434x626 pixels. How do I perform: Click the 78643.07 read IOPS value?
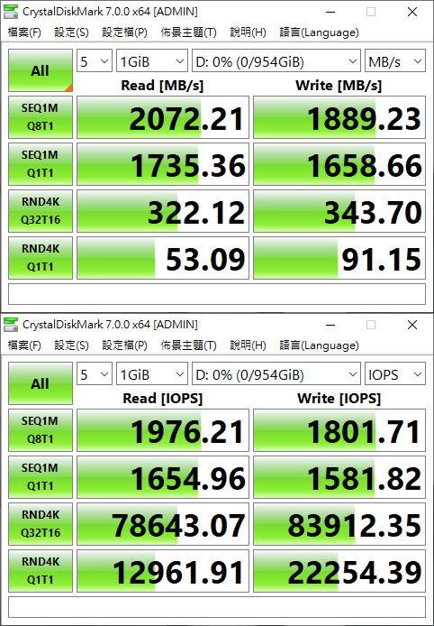pos(163,524)
